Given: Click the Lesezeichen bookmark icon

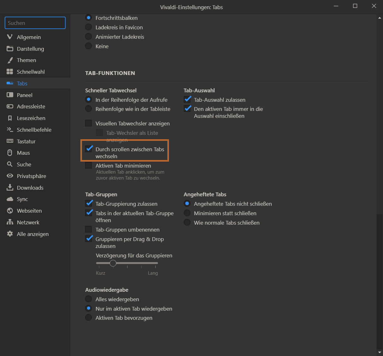Looking at the screenshot, I should click(x=10, y=118).
